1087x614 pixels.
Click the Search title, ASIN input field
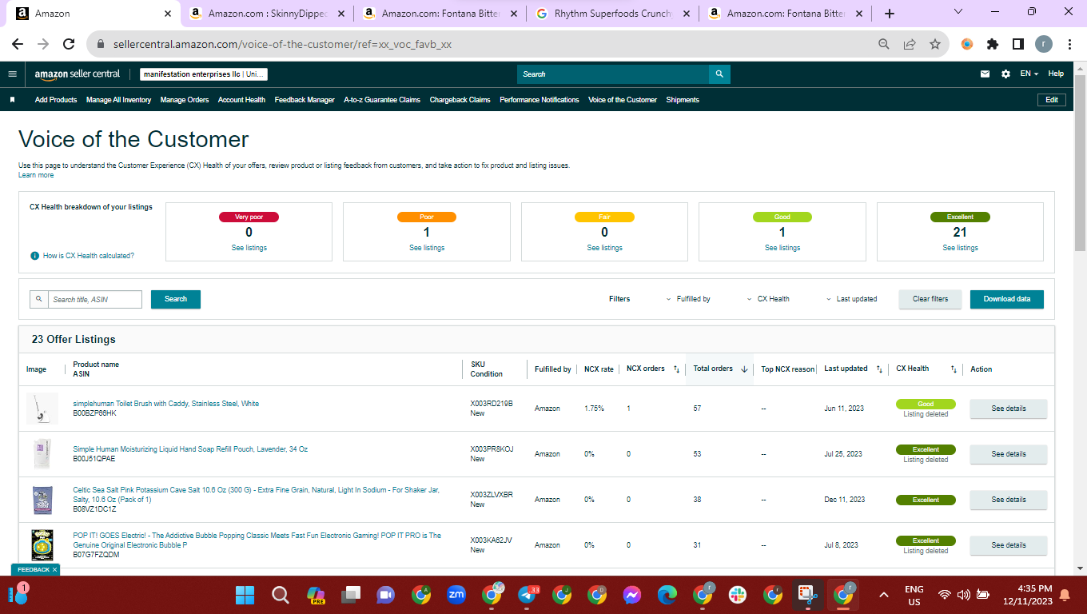pos(96,299)
